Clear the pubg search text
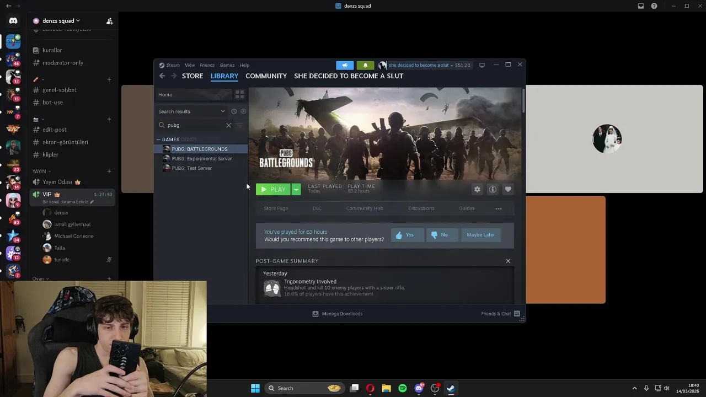The height and width of the screenshot is (397, 706). click(229, 125)
